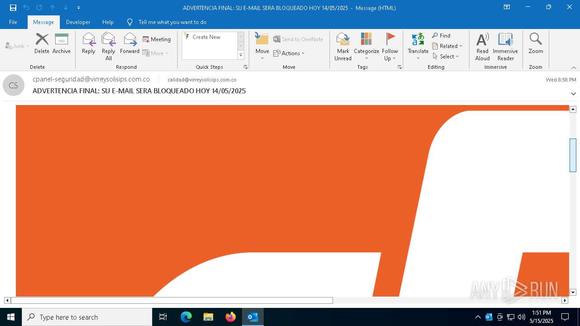Click the Undo arrow in quick access toolbar
This screenshot has width=580, height=326.
pos(26,8)
